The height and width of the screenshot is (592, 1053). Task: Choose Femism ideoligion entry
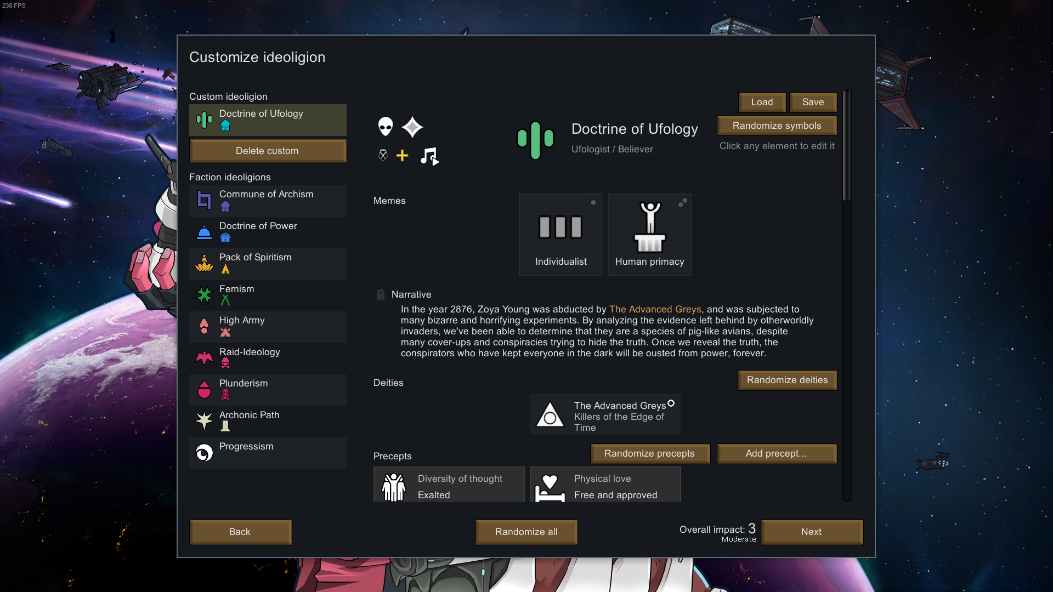[x=268, y=295]
